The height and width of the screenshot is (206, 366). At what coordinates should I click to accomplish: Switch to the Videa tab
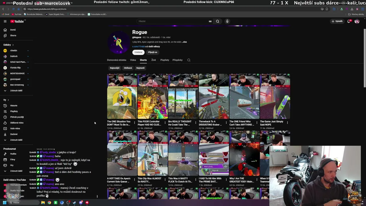point(133,60)
